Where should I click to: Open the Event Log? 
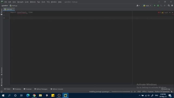coord(166,89)
